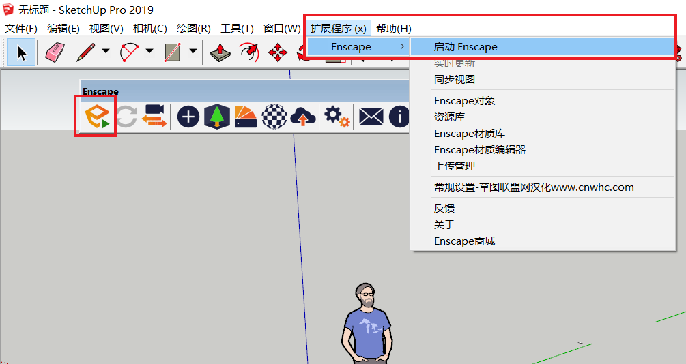The width and height of the screenshot is (686, 364).
Task: Choose the red Pencil line tool
Action: coord(86,52)
